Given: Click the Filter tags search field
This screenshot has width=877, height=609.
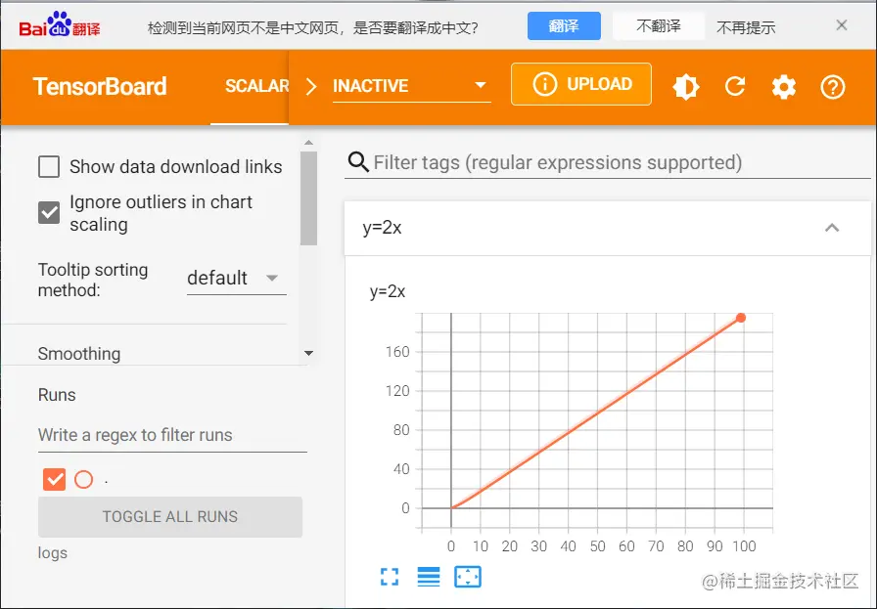Looking at the screenshot, I should coord(617,162).
